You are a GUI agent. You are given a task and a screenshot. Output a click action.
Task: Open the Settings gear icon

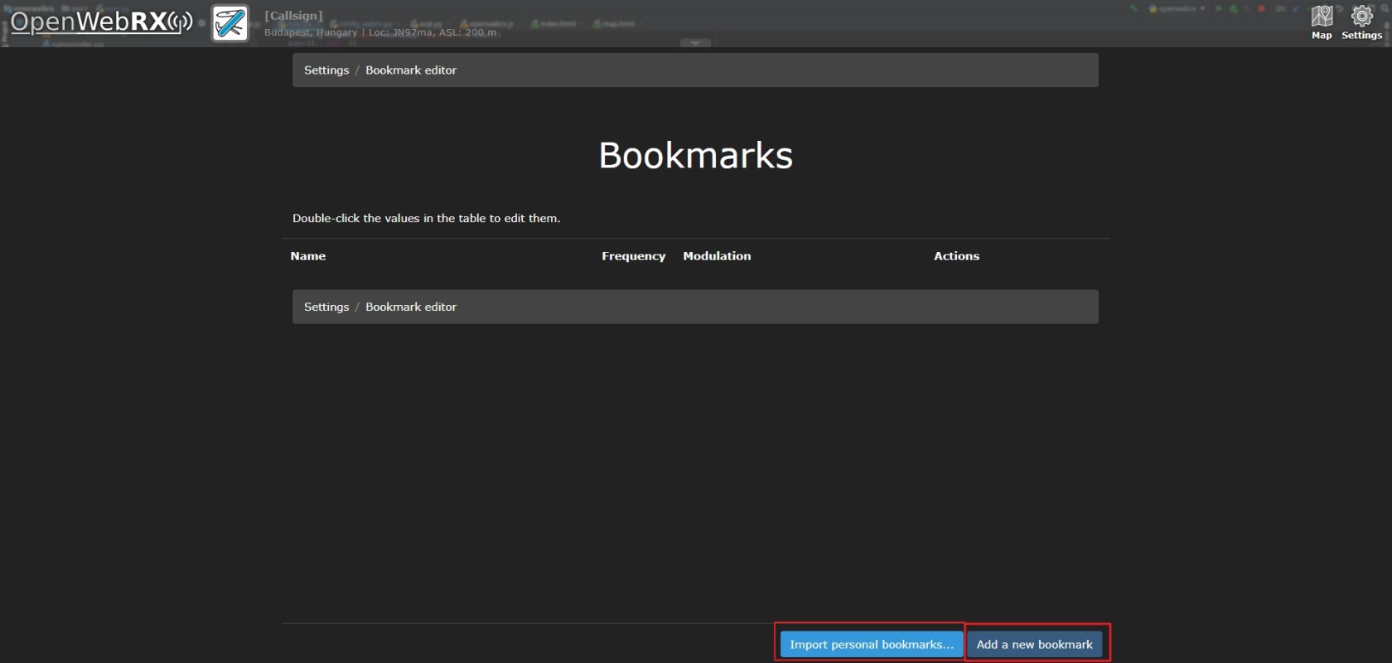[1361, 22]
